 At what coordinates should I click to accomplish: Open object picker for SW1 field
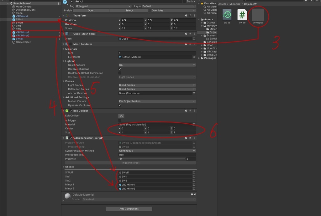point(194,177)
